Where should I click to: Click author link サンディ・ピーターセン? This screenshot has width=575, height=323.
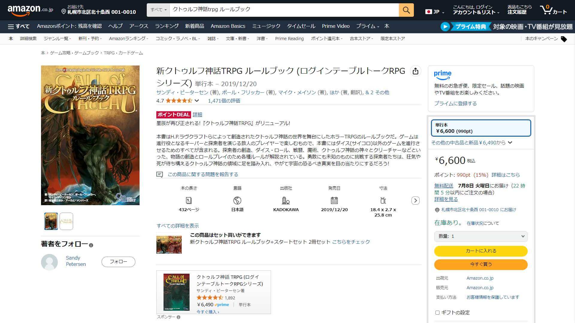[x=182, y=92]
